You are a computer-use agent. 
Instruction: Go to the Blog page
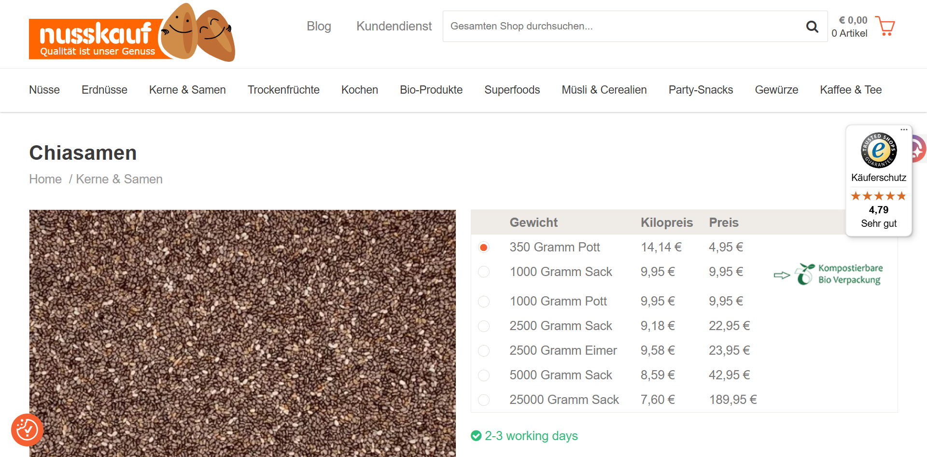pos(319,26)
